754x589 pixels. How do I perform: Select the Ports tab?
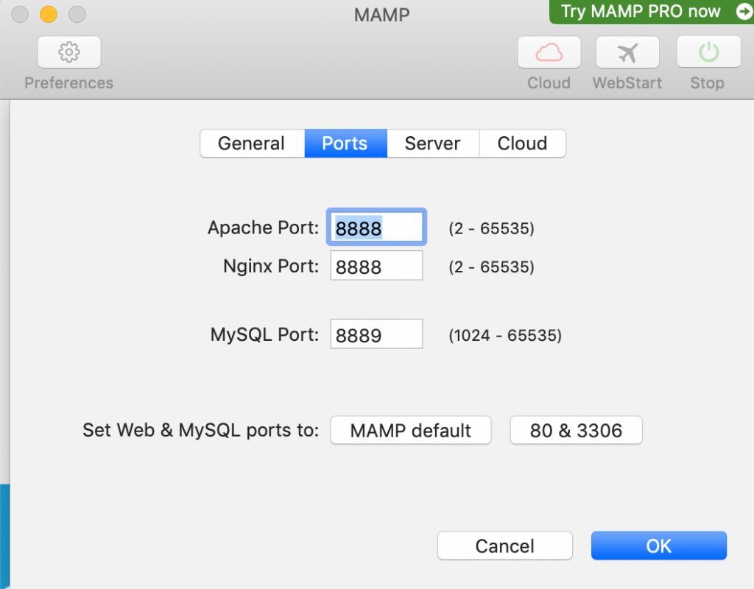tap(345, 144)
